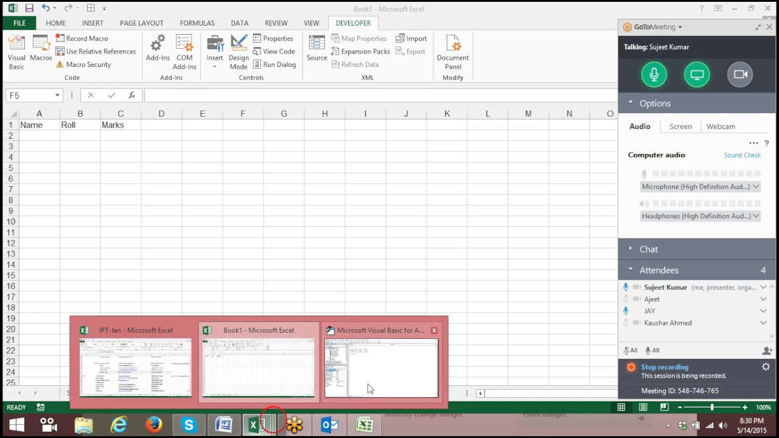Open COM Add-Ins dialog
This screenshot has width=779, height=438.
click(184, 52)
